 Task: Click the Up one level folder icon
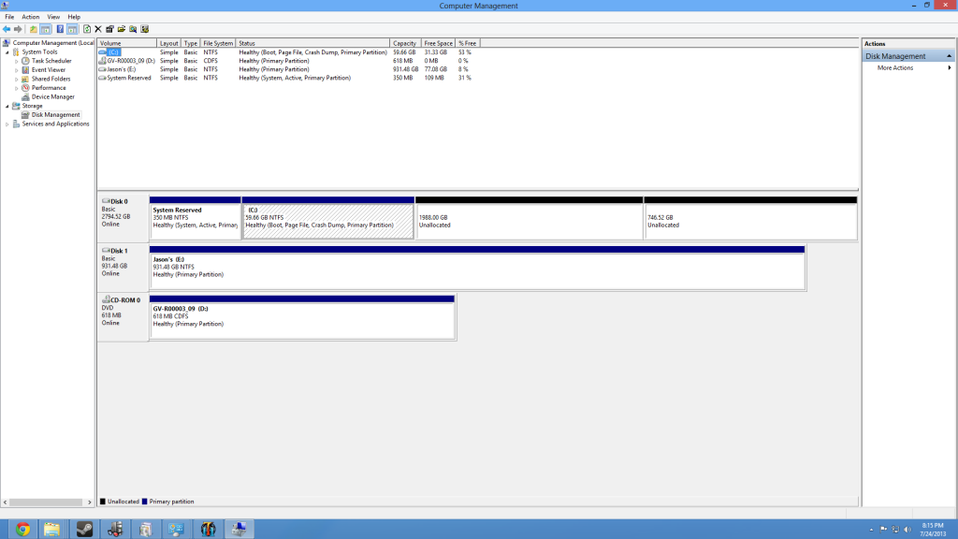coord(34,29)
